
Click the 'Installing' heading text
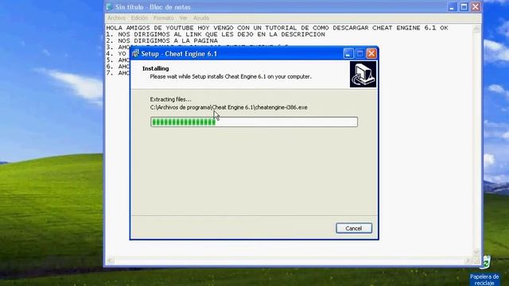pos(156,68)
